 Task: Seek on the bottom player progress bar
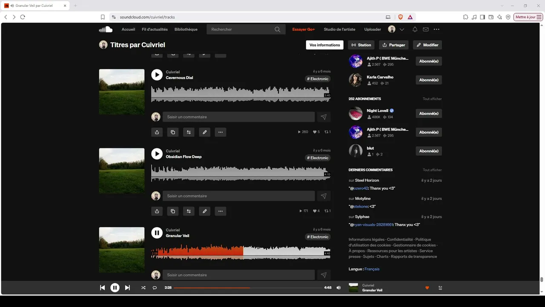(248, 288)
